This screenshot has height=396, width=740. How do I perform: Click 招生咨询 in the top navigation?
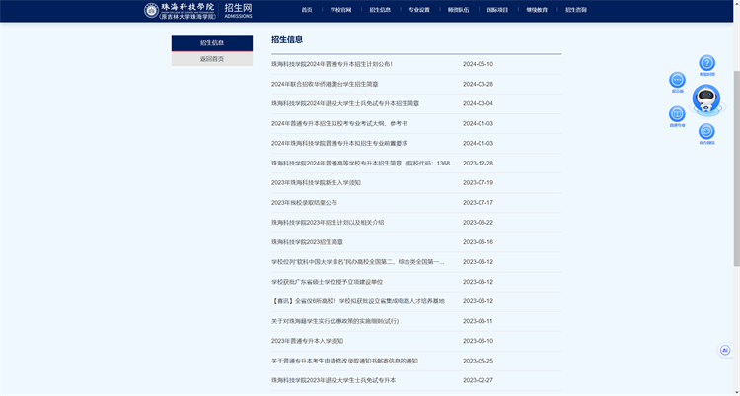(x=576, y=10)
